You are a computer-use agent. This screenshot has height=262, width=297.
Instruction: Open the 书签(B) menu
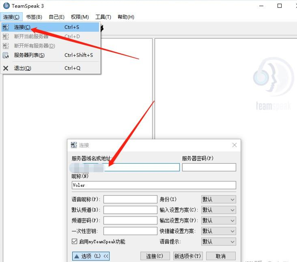point(34,17)
